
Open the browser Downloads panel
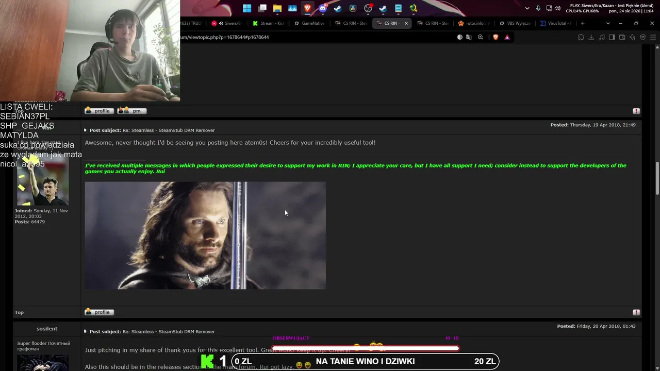click(x=591, y=37)
